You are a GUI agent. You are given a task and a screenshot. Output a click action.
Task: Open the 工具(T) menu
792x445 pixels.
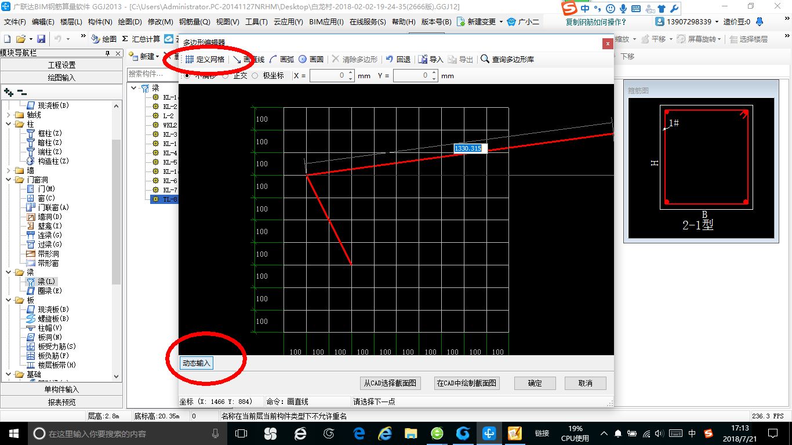click(x=256, y=22)
